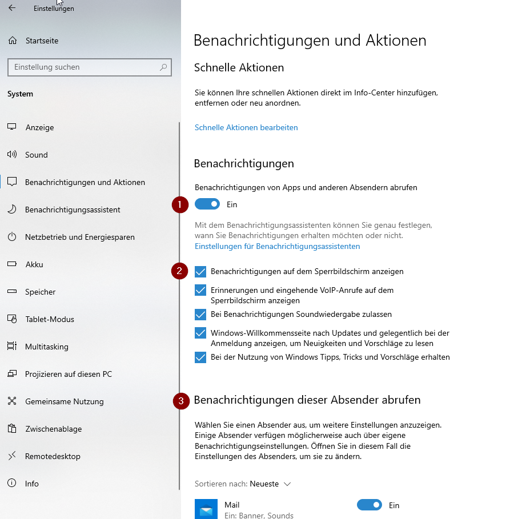518x519 pixels.
Task: Go back with the arrow icon
Action: point(12,7)
